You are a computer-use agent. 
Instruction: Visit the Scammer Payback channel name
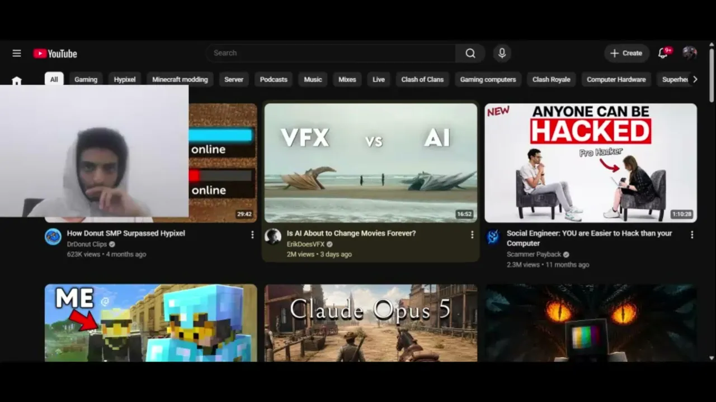[x=534, y=255]
